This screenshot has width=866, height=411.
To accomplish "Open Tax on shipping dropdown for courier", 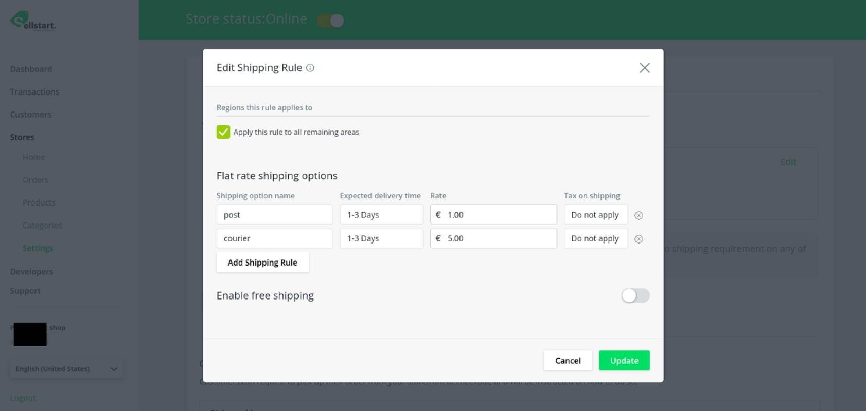I will tap(595, 238).
